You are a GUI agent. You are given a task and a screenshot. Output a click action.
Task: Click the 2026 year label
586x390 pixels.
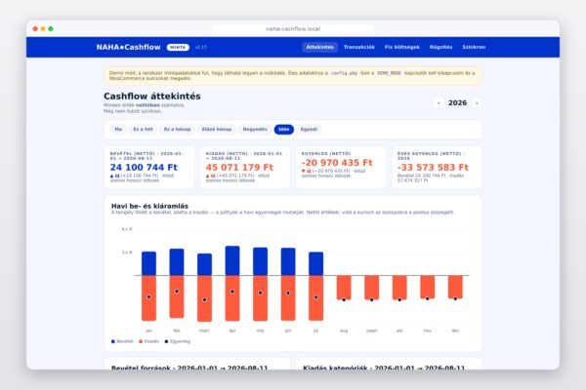point(457,103)
